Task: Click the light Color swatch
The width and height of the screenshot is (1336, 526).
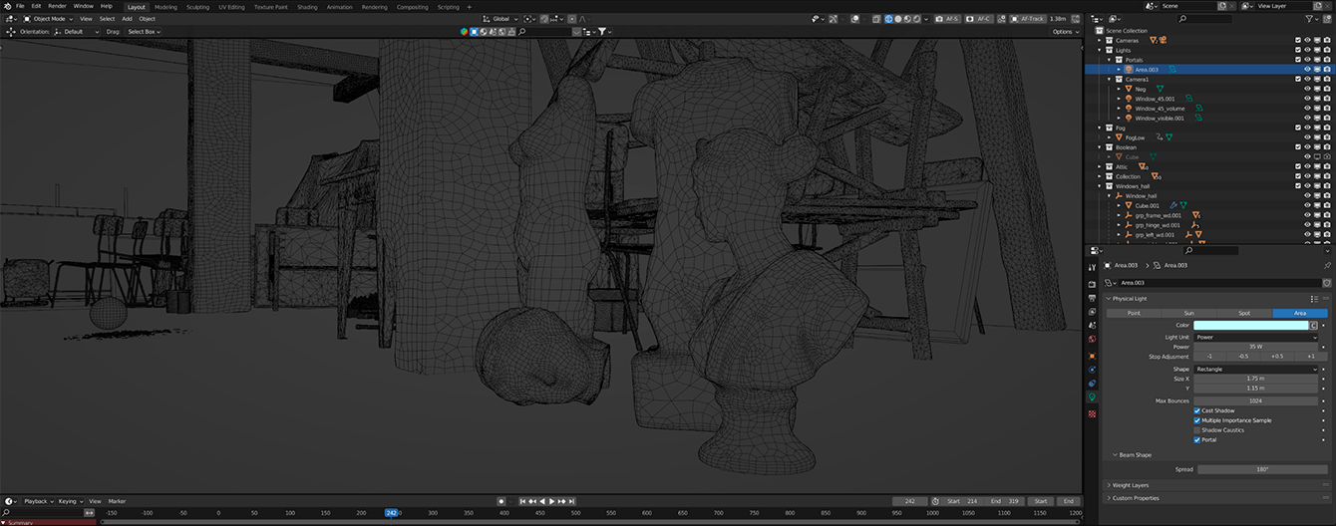Action: point(1250,325)
